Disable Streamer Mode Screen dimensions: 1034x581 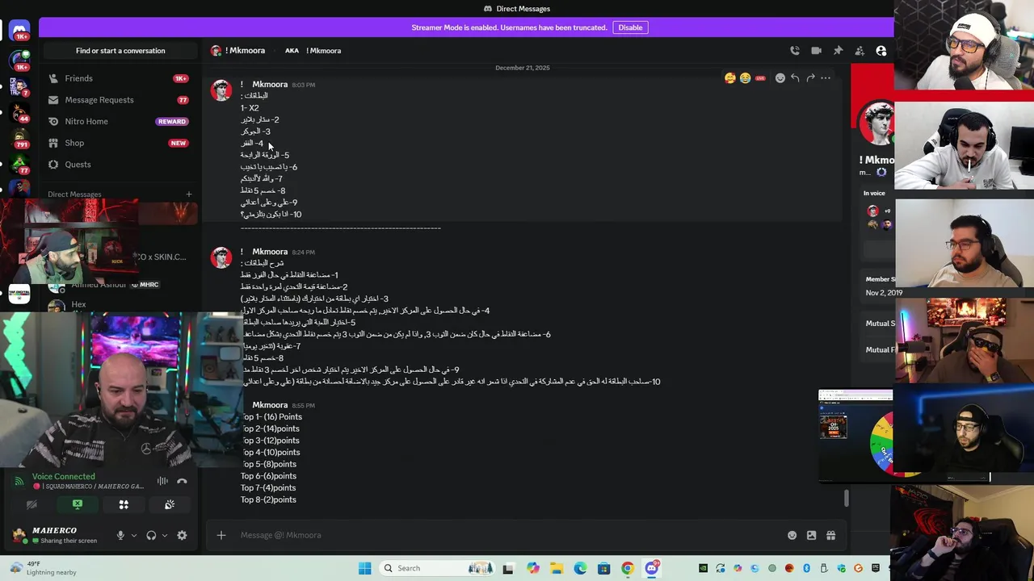pyautogui.click(x=630, y=27)
